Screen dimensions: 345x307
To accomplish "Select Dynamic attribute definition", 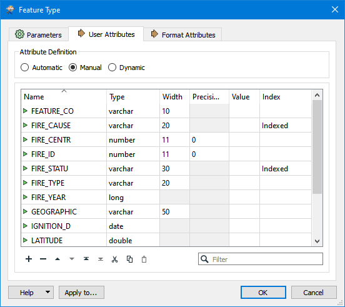I will [112, 68].
